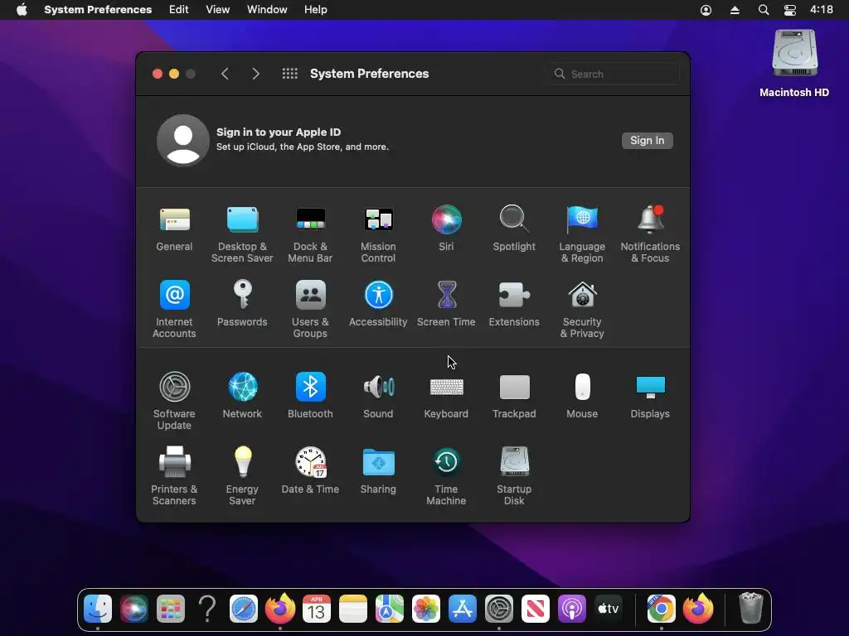
Task: Open Bluetooth preferences
Action: click(x=310, y=387)
